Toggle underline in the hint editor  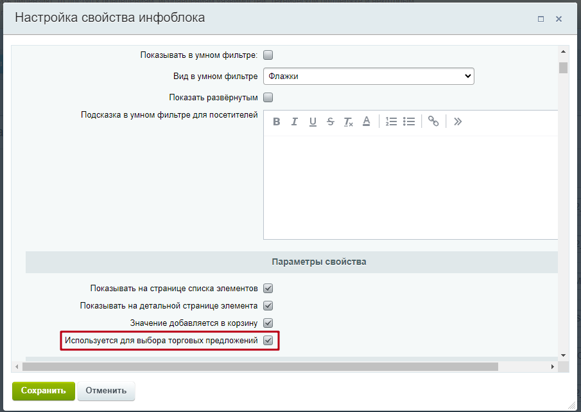point(313,121)
